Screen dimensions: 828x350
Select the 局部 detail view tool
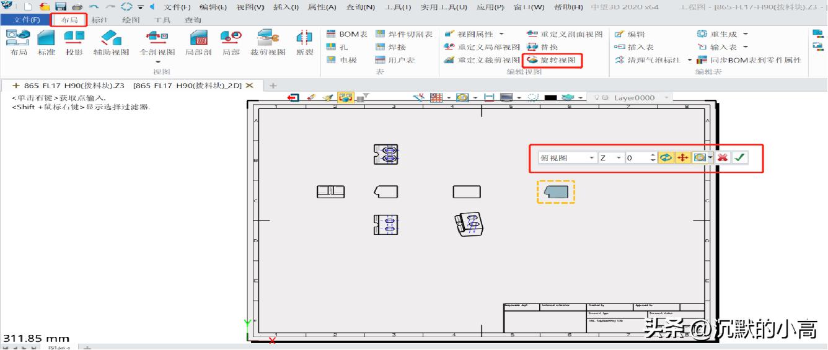(x=231, y=43)
